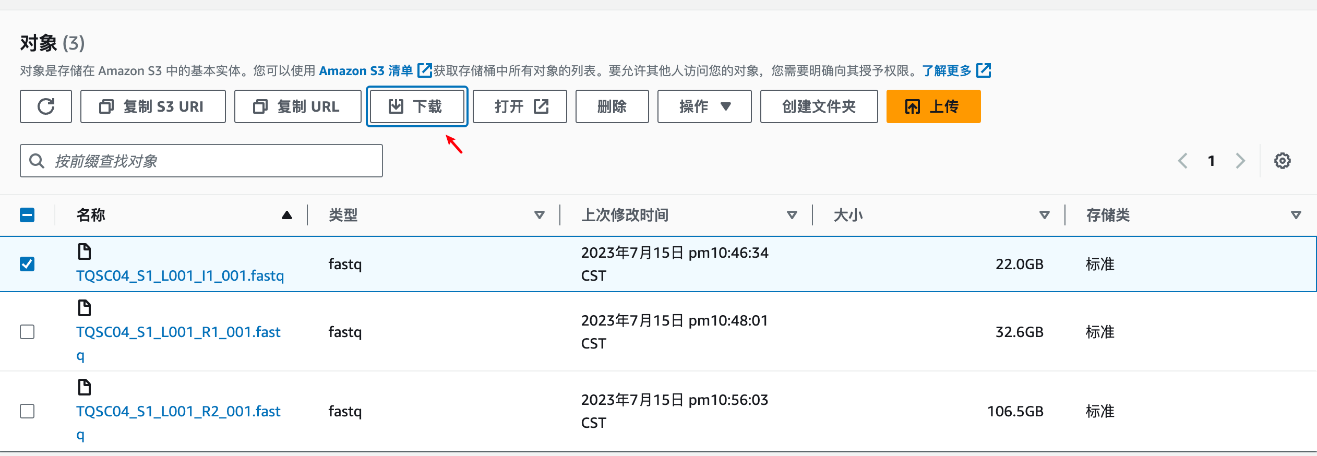Sort by 上次修改时间 column header

pyautogui.click(x=625, y=215)
